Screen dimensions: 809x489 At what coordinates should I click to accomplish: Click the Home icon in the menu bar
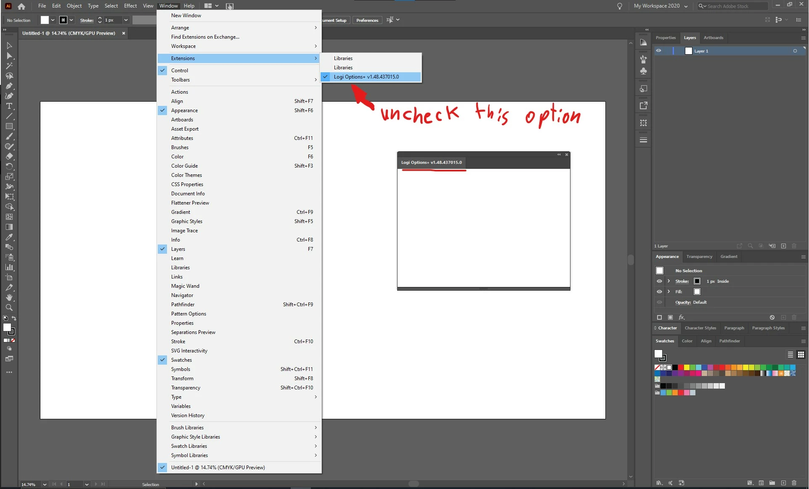tap(21, 6)
